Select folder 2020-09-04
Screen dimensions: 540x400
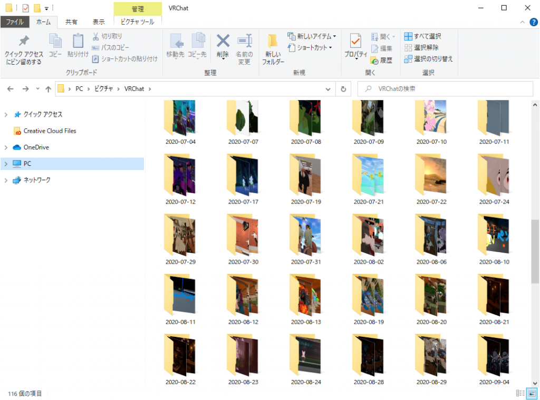point(494,360)
